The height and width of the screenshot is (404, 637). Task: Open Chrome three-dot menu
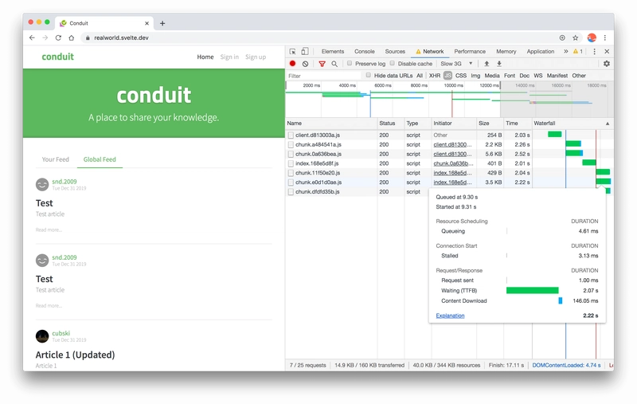coord(605,37)
